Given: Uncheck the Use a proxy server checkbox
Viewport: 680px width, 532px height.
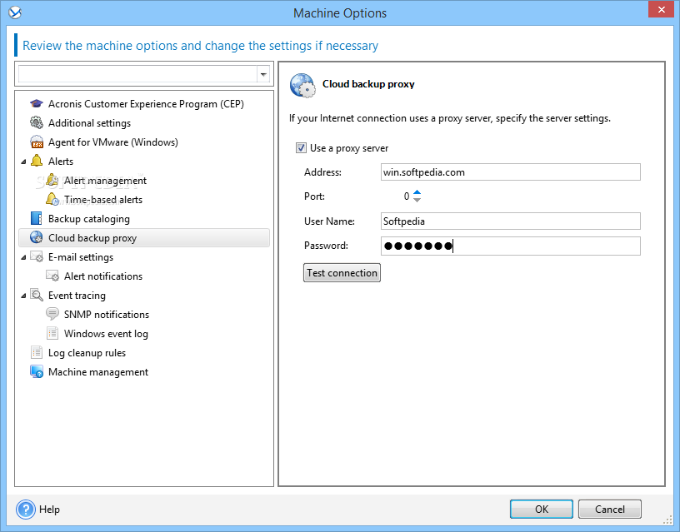Looking at the screenshot, I should [x=301, y=148].
